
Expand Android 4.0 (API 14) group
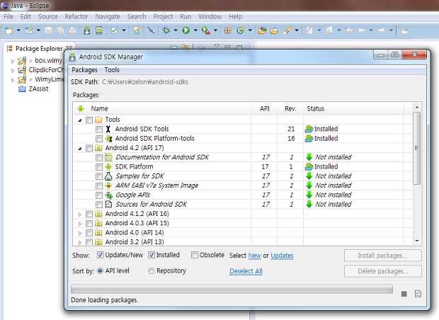[80, 233]
